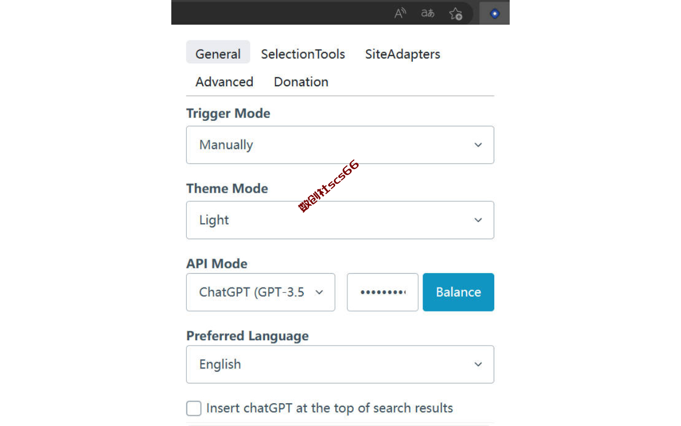Focus the API key password field
Screen dimensions: 681x426
(383, 292)
